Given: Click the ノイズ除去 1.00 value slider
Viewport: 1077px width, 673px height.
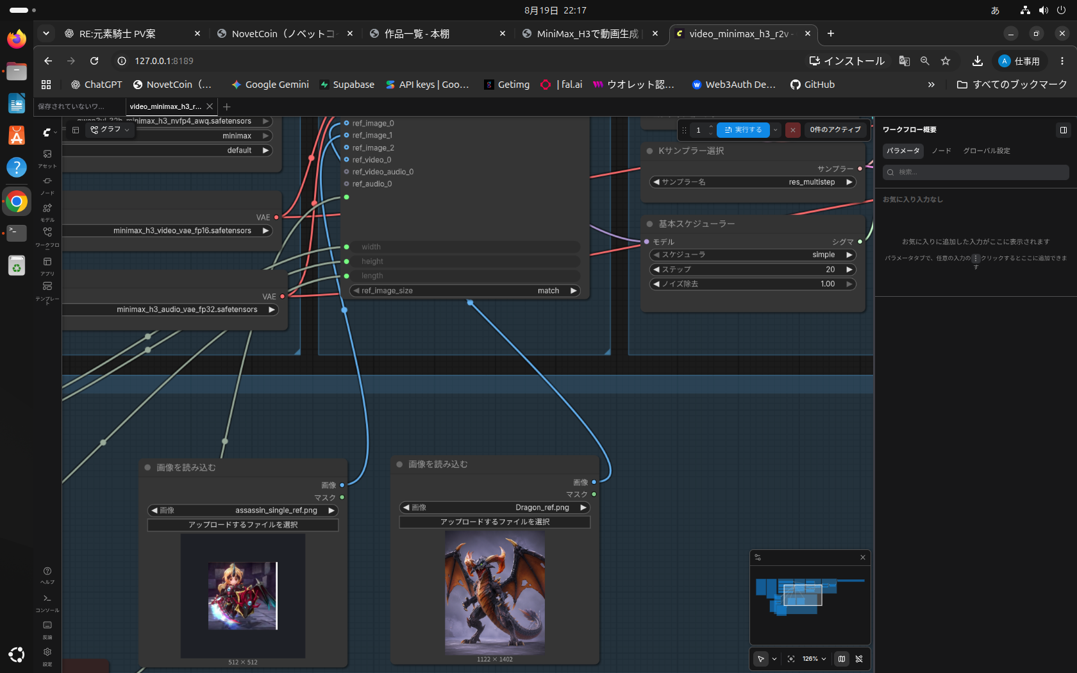Looking at the screenshot, I should 753,284.
